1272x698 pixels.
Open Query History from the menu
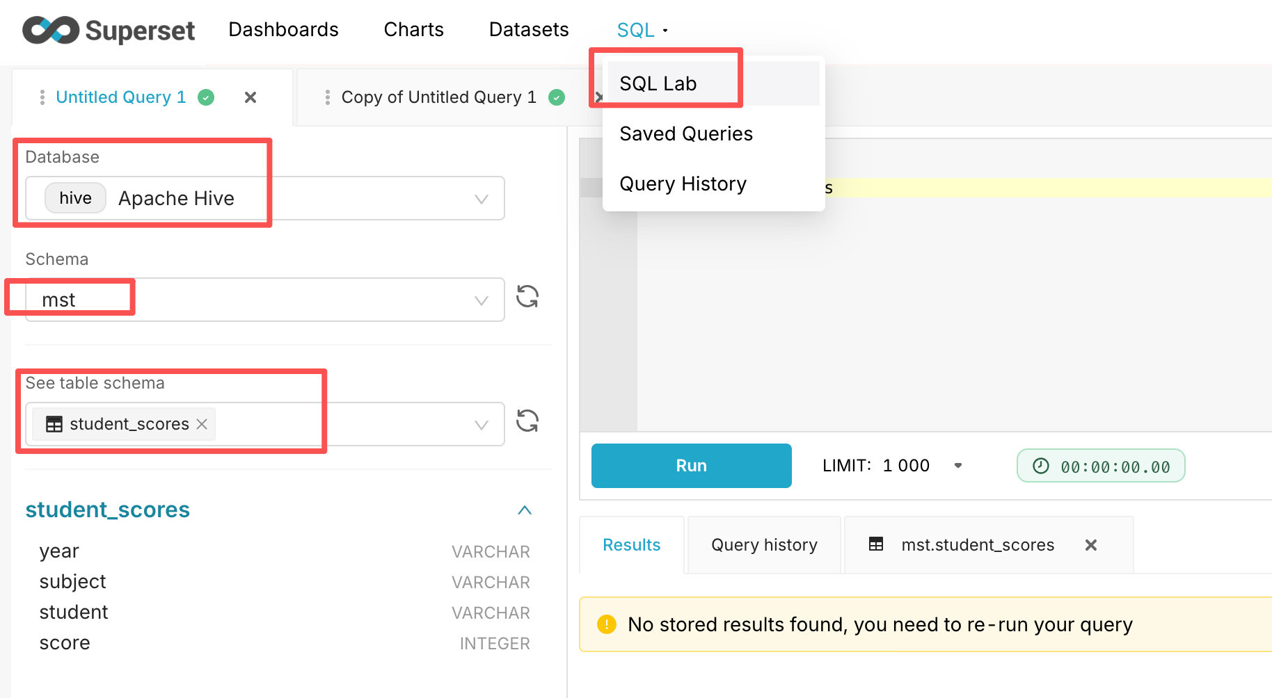tap(683, 184)
